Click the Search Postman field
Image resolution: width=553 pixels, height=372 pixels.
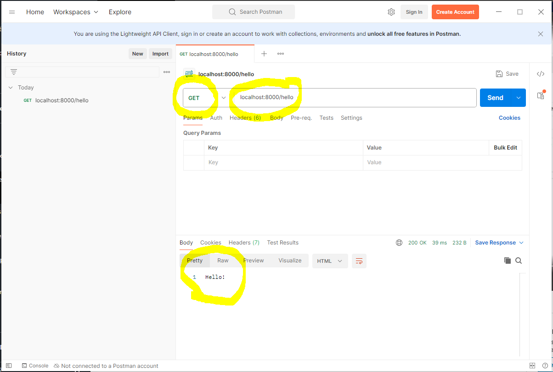pos(254,12)
